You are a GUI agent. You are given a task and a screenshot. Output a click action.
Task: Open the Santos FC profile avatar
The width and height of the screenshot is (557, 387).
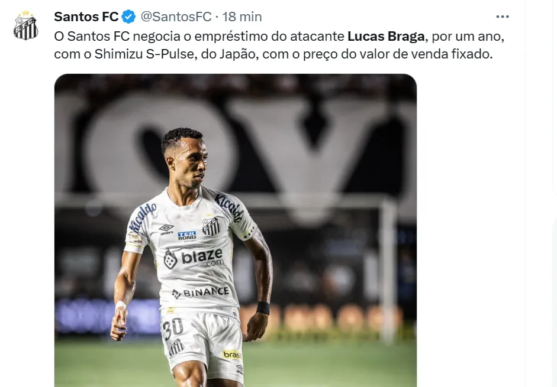[25, 25]
